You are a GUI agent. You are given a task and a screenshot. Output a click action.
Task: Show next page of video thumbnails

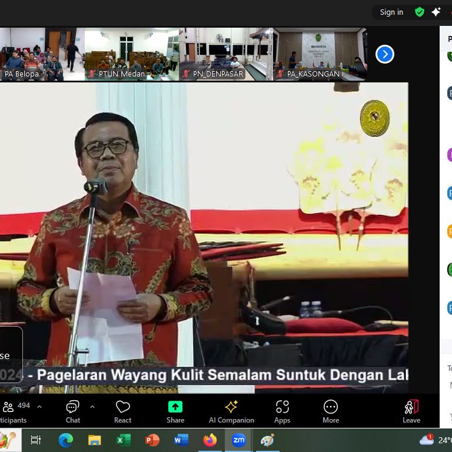pyautogui.click(x=384, y=54)
